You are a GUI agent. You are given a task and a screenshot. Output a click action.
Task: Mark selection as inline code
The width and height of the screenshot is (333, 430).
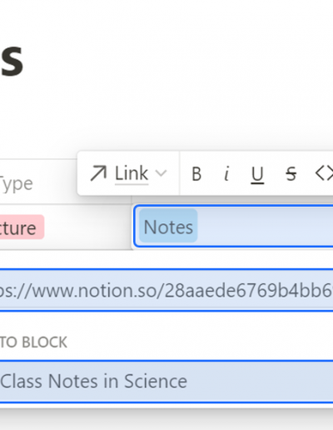coord(324,173)
